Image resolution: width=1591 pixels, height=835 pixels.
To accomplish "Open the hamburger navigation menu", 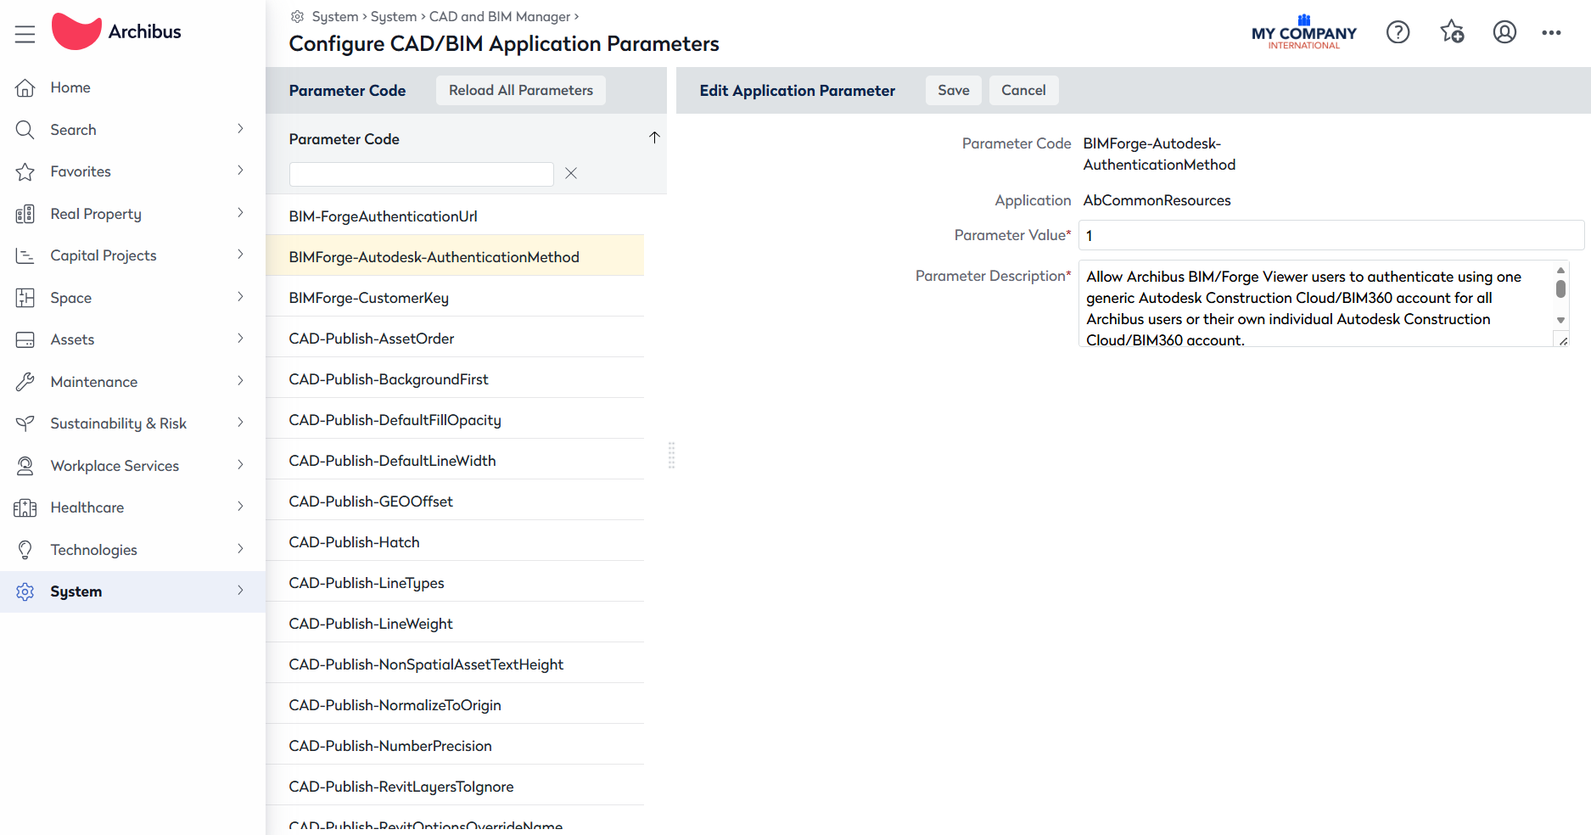I will click(25, 34).
